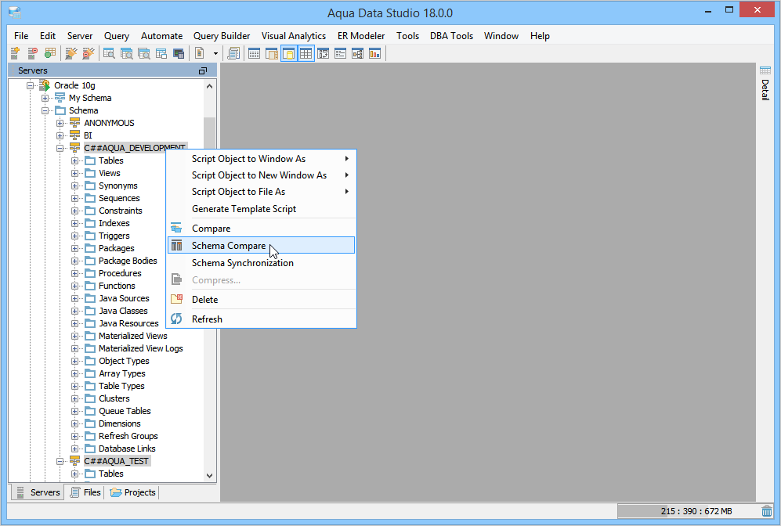This screenshot has height=526, width=781.
Task: Click the table with green circle toolbar icon
Action: pos(50,53)
